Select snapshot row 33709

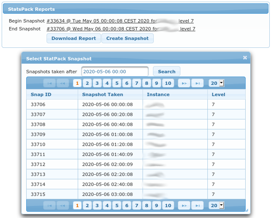(x=136, y=134)
